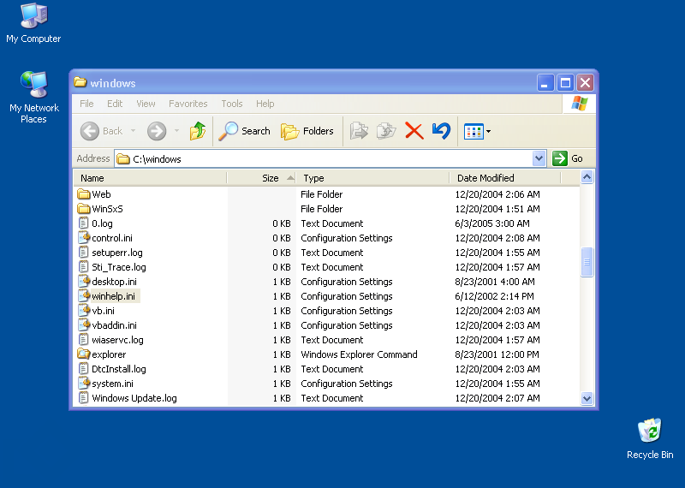Click the Copy To toolbar icon
This screenshot has height=488, width=685.
click(x=386, y=131)
